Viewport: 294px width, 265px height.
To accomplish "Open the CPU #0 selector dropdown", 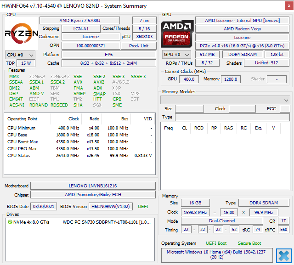I will coord(20,55).
